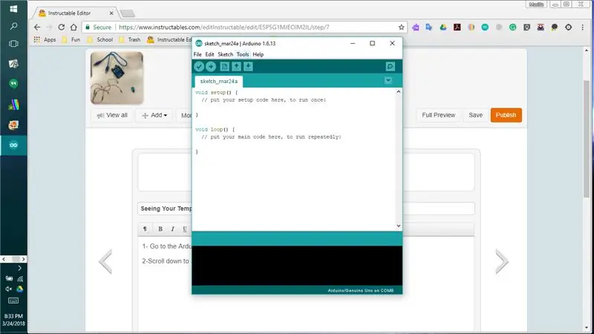The image size is (594, 334).
Task: Click the Save sketch down-arrow icon
Action: (x=248, y=67)
